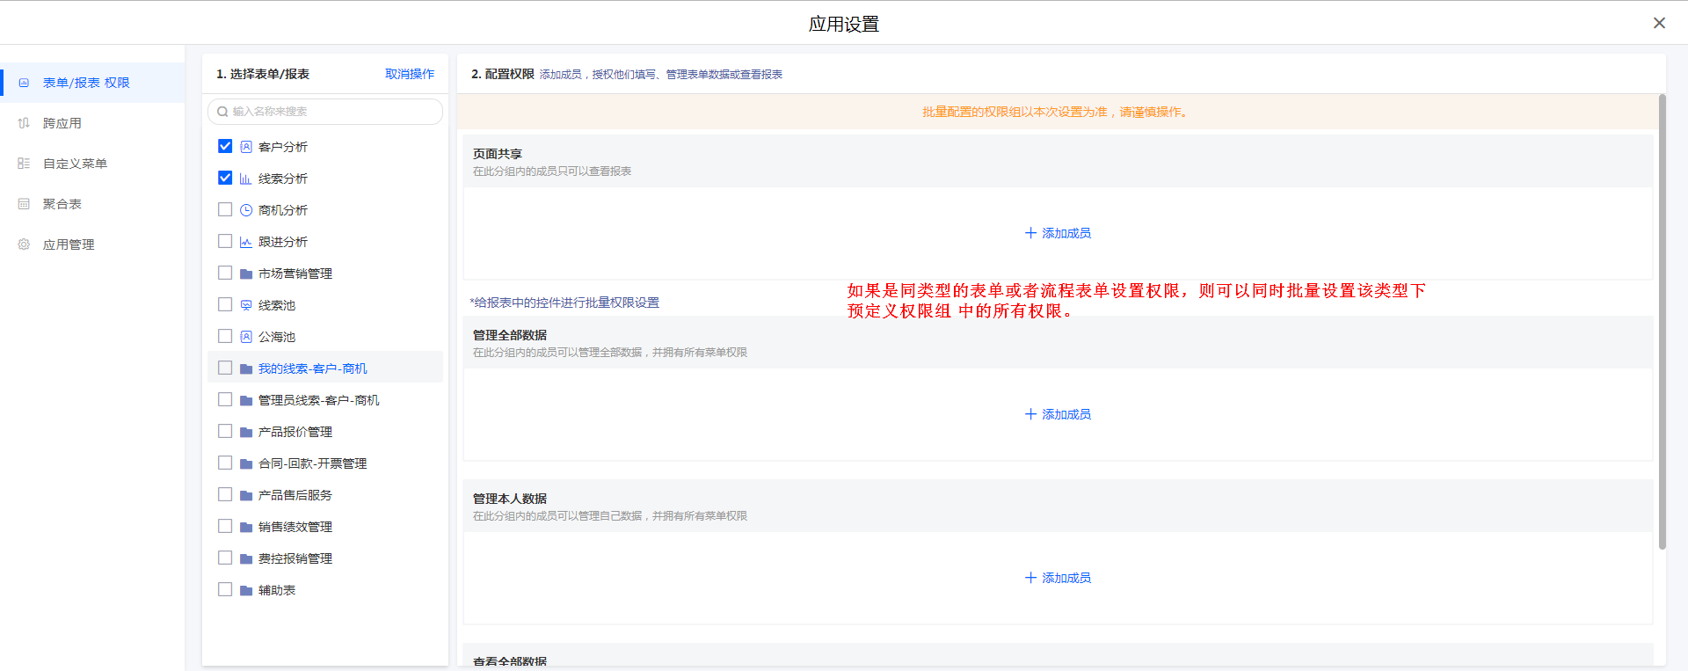This screenshot has height=671, width=1688.
Task: Click the 聚合表 table icon
Action: click(24, 204)
